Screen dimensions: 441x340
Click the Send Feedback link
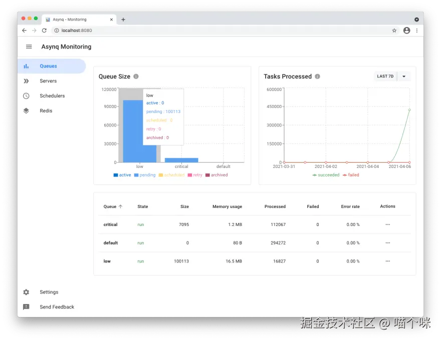[x=57, y=306]
